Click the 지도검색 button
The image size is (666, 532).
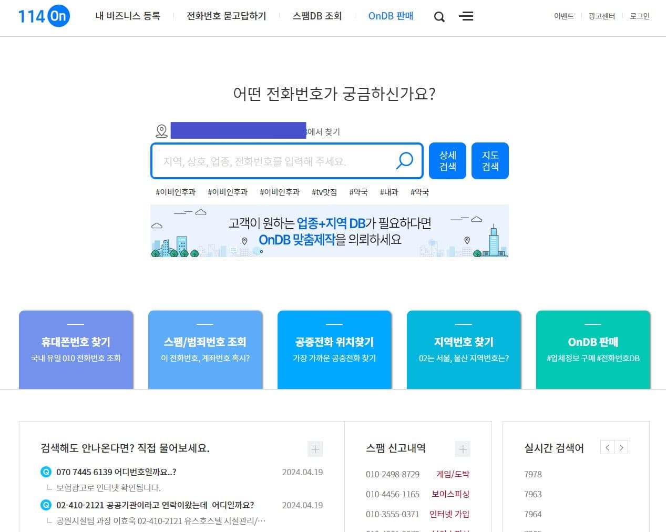click(490, 161)
